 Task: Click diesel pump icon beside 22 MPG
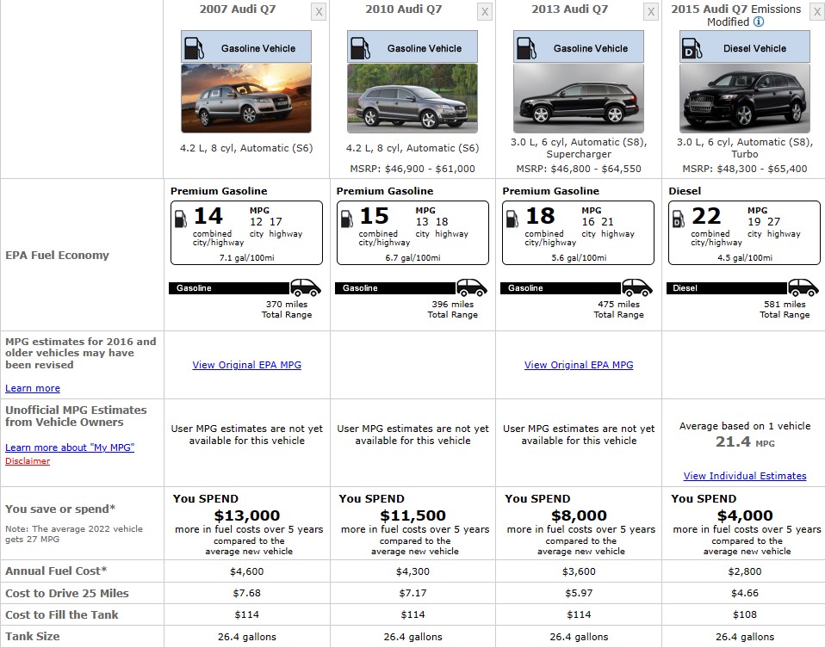[679, 219]
